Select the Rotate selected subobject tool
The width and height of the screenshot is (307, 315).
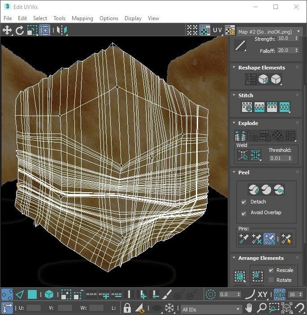click(19, 30)
